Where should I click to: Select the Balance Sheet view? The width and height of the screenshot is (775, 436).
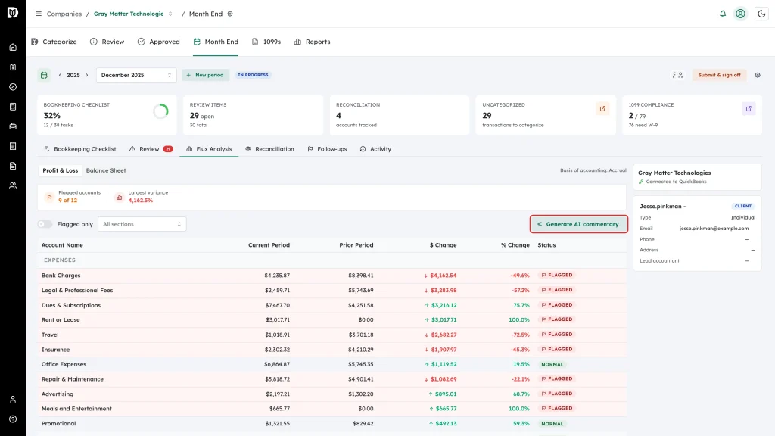[x=106, y=170]
